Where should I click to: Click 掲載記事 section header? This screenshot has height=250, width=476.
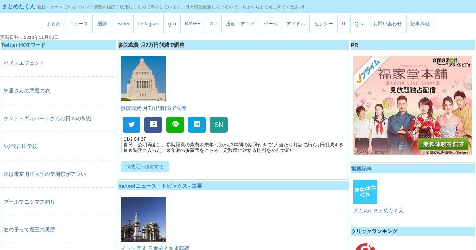[x=361, y=169]
